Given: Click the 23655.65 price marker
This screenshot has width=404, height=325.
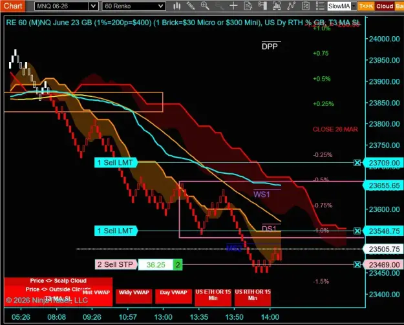Looking at the screenshot, I should click(384, 185).
